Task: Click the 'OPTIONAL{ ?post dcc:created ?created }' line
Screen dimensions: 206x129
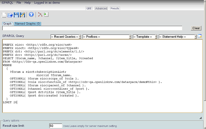Action: pos(44,95)
